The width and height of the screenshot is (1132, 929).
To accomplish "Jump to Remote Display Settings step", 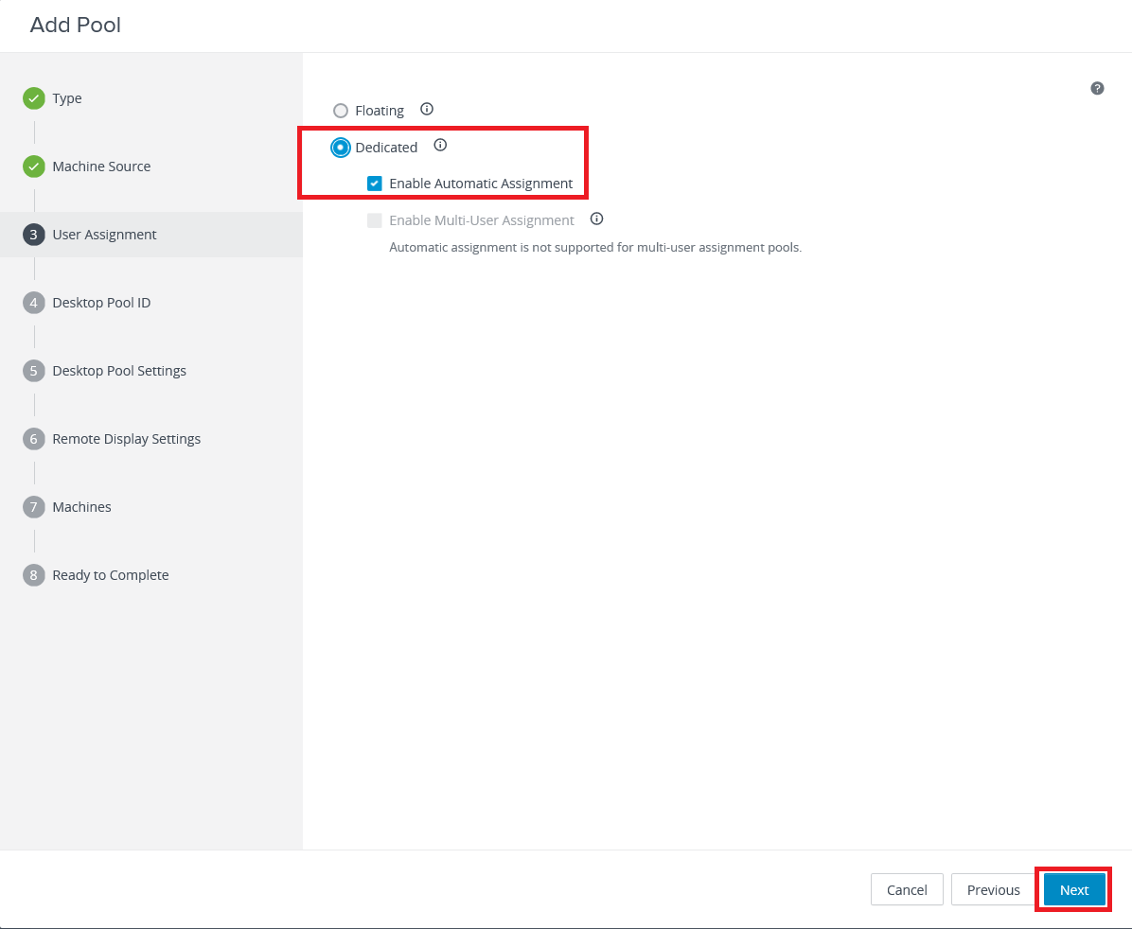I will (x=126, y=439).
